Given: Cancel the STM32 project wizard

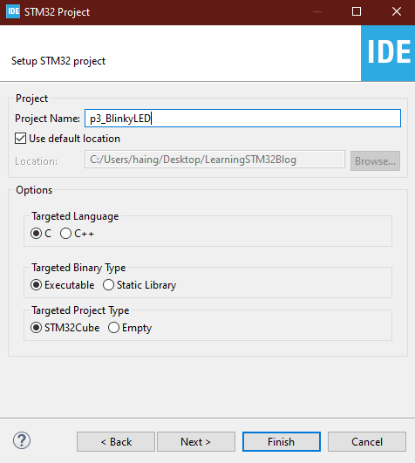Looking at the screenshot, I should tap(367, 442).
